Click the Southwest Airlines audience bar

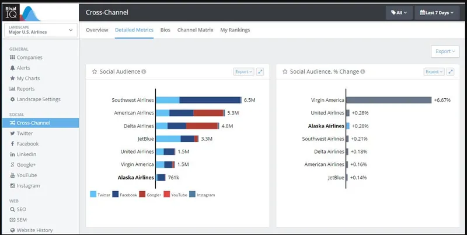click(x=198, y=100)
